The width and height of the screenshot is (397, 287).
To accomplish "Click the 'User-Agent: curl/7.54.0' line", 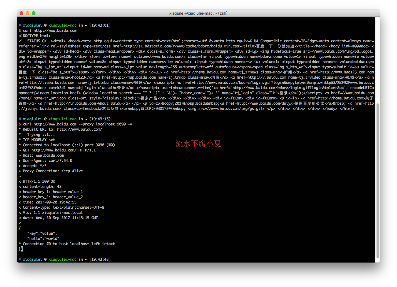I will pos(46,161).
